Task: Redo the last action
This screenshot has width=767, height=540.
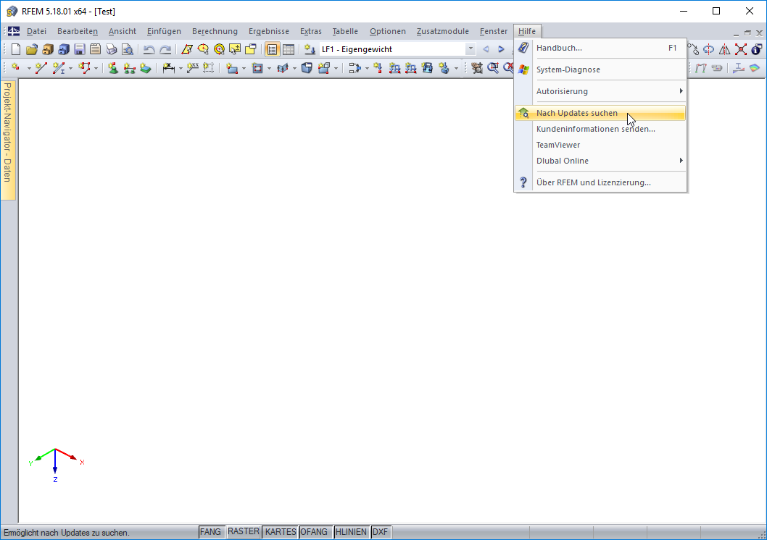Action: point(165,49)
